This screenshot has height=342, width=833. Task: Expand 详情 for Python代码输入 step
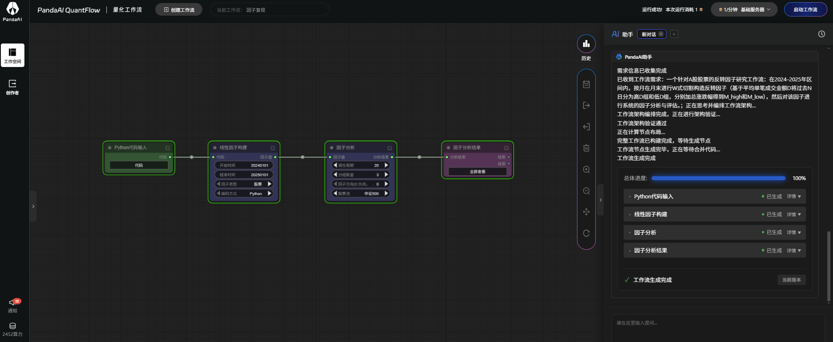pyautogui.click(x=794, y=197)
